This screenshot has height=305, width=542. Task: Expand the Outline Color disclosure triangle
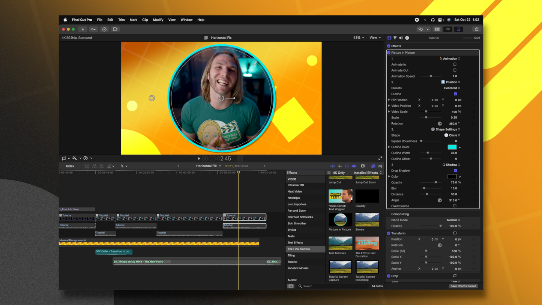tap(389, 147)
